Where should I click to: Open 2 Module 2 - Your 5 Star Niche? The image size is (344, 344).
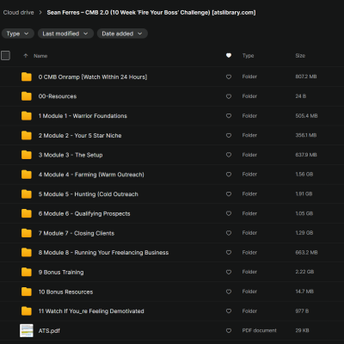pyautogui.click(x=80, y=135)
